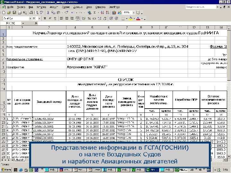Image resolution: width=231 pixels, height=173 pixels.
Task: Toggle Underline formatting
Action: pyautogui.click(x=55, y=18)
